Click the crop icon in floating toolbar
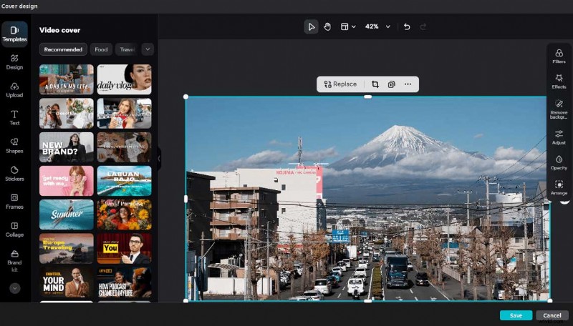573x326 pixels. coord(375,84)
